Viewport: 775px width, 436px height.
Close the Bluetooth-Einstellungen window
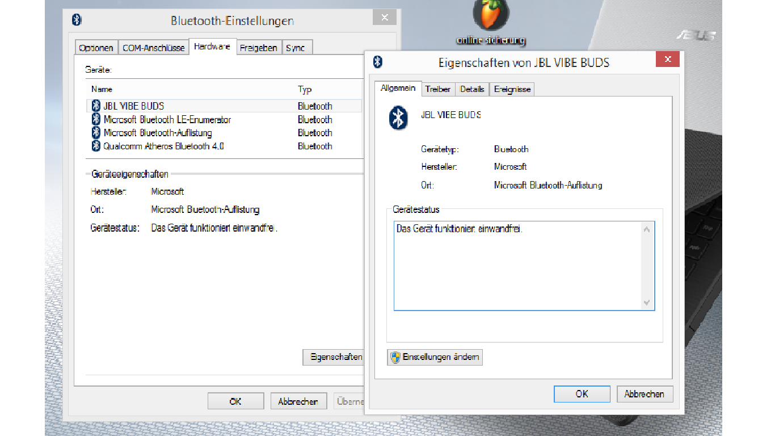(384, 17)
